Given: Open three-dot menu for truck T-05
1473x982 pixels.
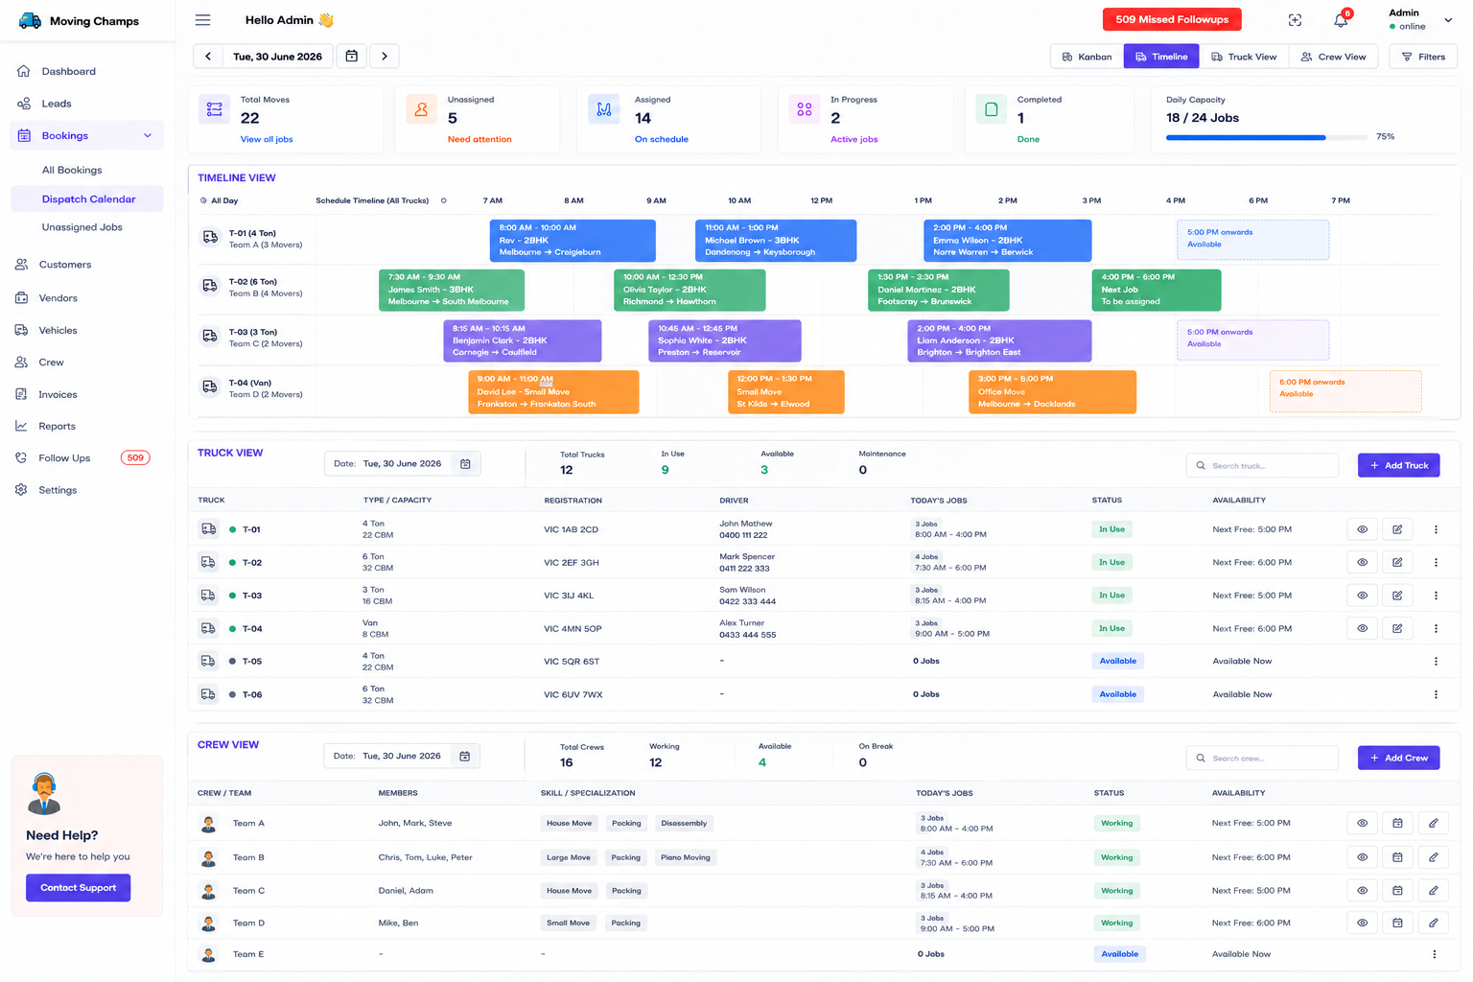Looking at the screenshot, I should pyautogui.click(x=1436, y=662).
